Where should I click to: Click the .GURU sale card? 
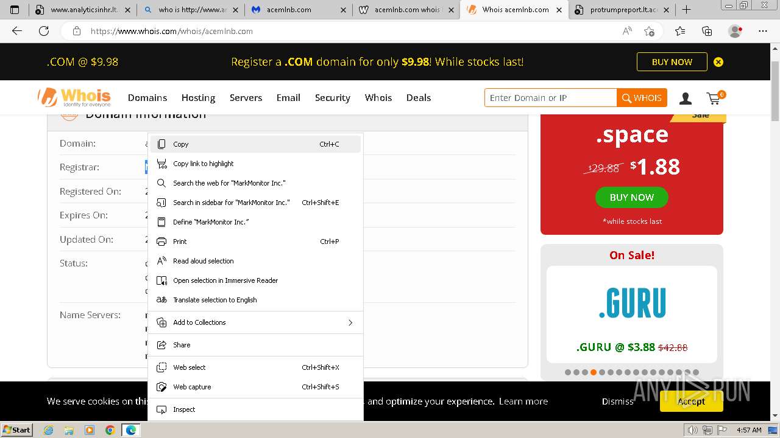pos(632,315)
